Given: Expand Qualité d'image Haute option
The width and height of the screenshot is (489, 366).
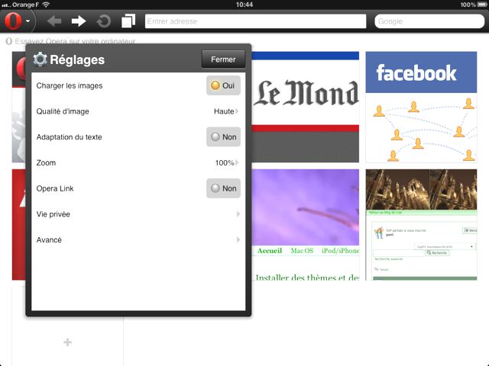Looking at the screenshot, I should [x=225, y=111].
